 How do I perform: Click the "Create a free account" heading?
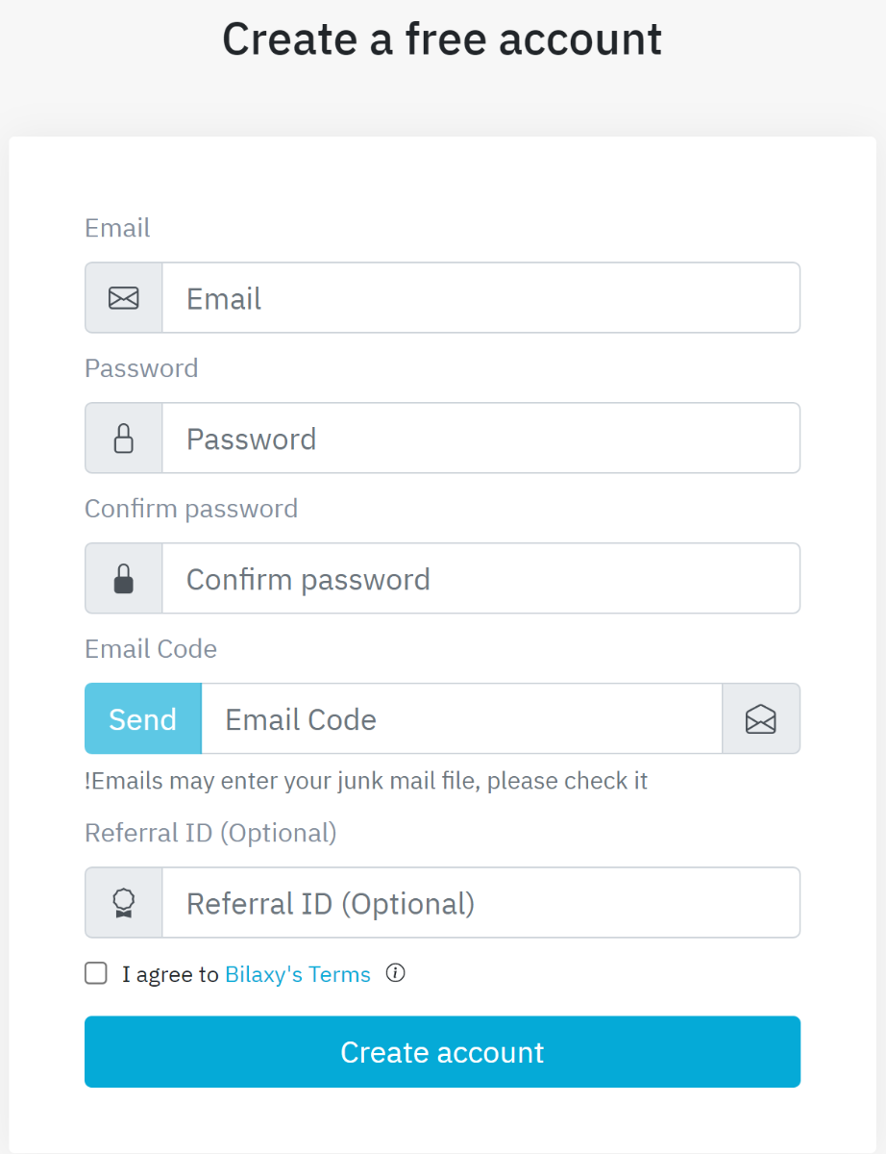pyautogui.click(x=442, y=39)
